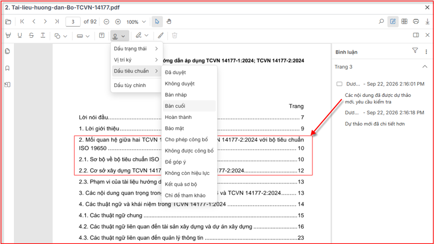Select Bản cuối stamp
Screen dimensions: 434x244
pyautogui.click(x=189, y=106)
